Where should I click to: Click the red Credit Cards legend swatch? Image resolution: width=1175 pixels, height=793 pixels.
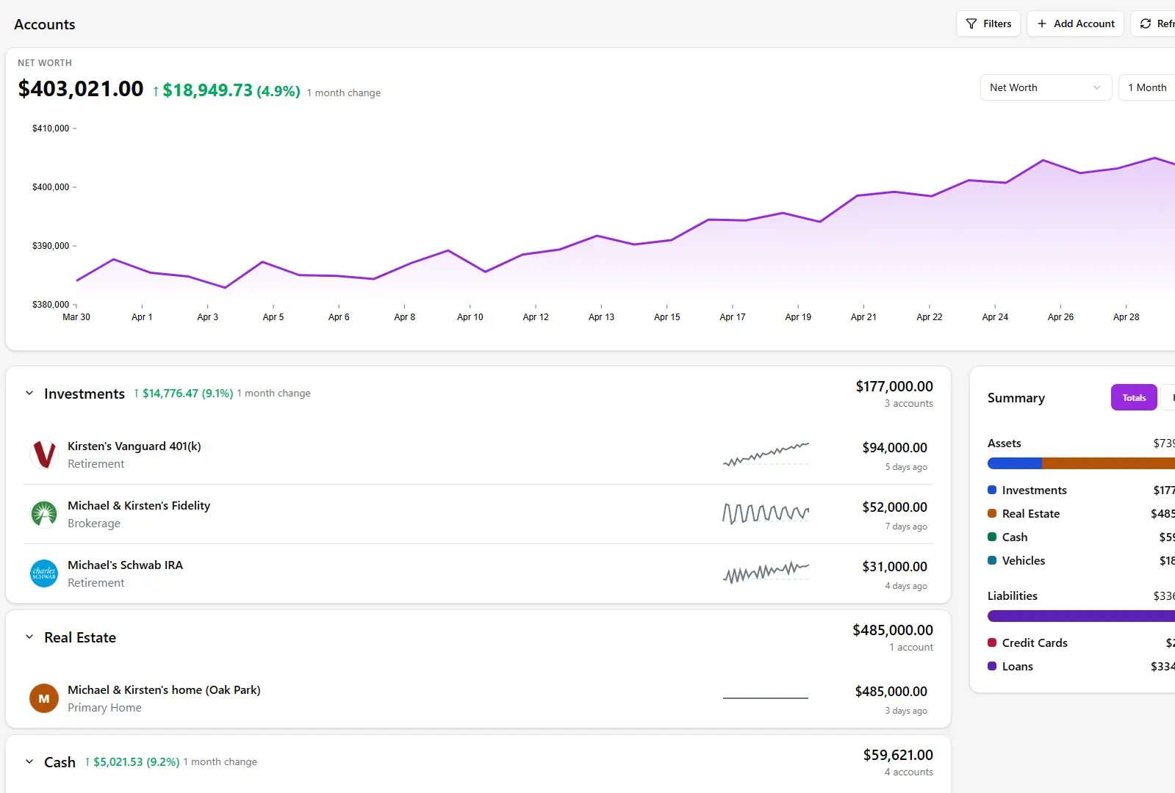click(992, 642)
